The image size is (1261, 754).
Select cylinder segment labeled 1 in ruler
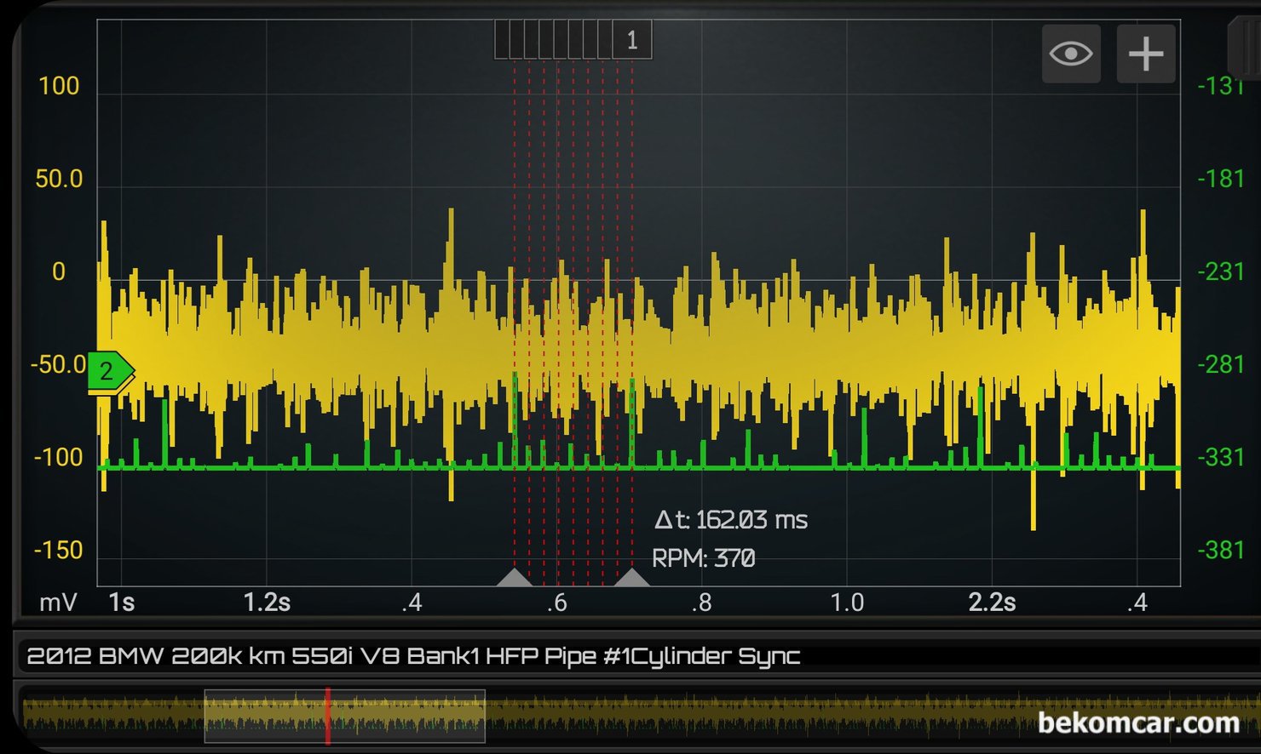click(x=631, y=40)
